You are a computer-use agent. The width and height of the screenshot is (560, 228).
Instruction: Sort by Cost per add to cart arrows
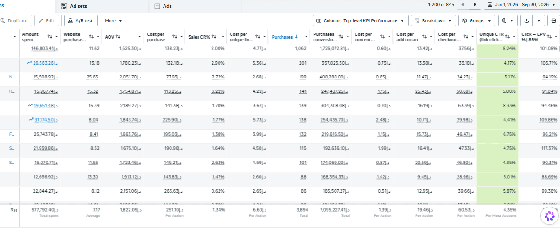coord(424,36)
